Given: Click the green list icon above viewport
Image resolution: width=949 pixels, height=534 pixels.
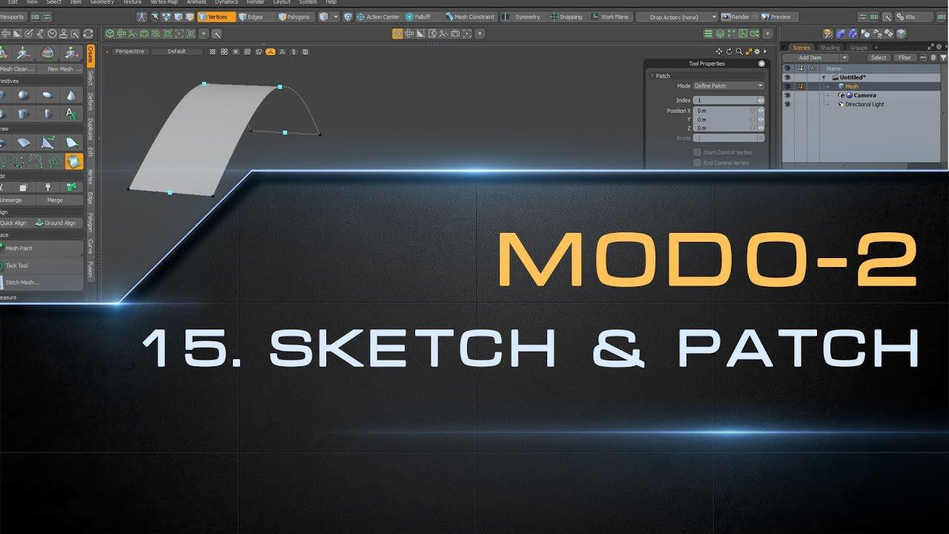Looking at the screenshot, I should pos(708,33).
